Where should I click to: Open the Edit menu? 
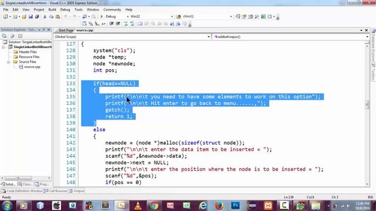pyautogui.click(x=15, y=9)
